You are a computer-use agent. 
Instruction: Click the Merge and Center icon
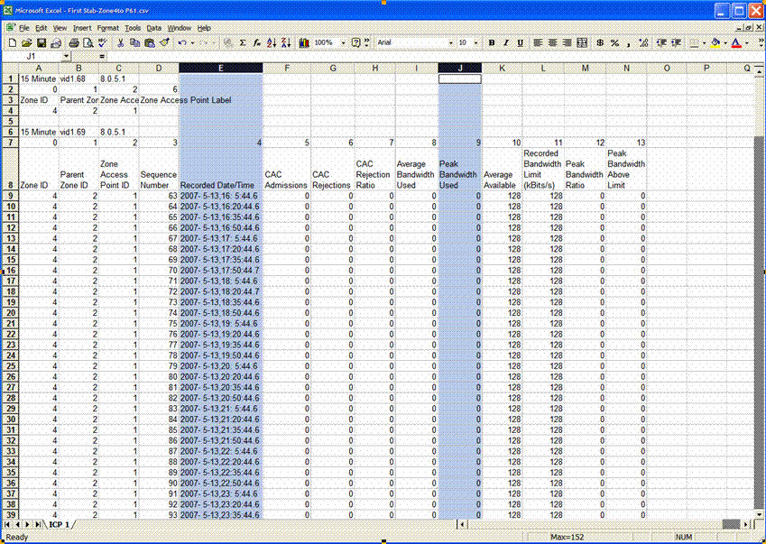click(582, 43)
